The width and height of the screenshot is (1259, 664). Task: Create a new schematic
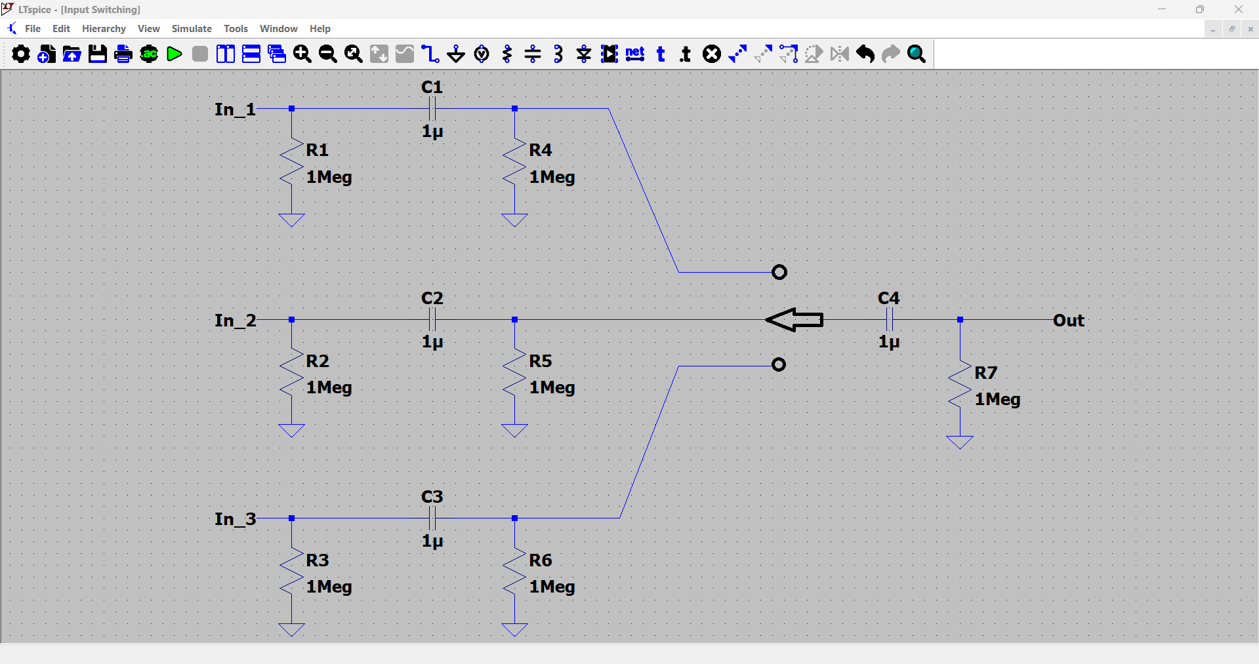pos(47,54)
